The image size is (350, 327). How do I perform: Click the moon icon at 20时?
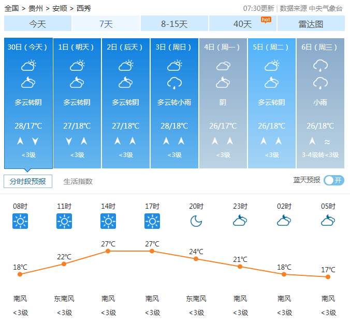[196, 221]
